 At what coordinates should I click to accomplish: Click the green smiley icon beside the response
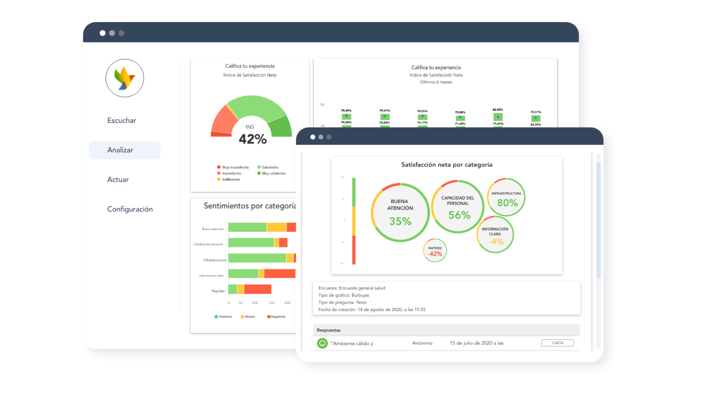coord(322,343)
